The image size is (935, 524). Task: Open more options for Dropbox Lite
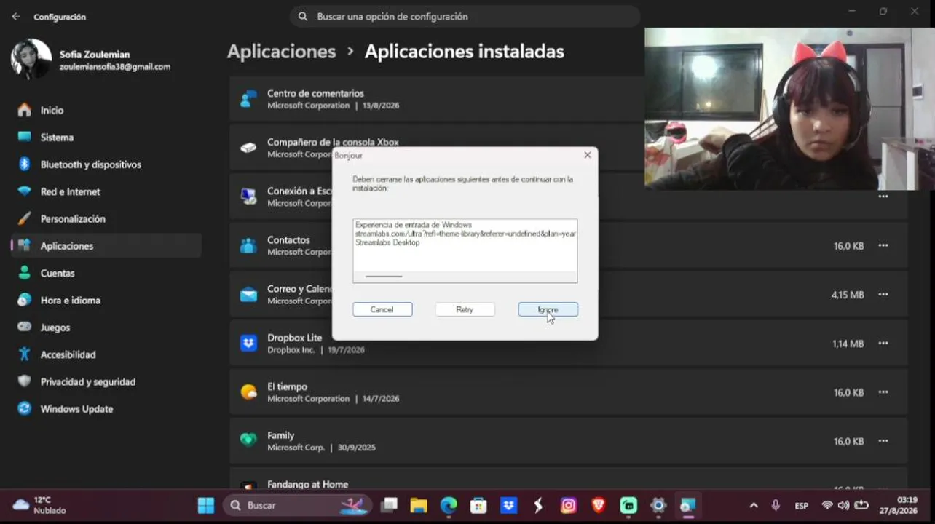(x=883, y=343)
